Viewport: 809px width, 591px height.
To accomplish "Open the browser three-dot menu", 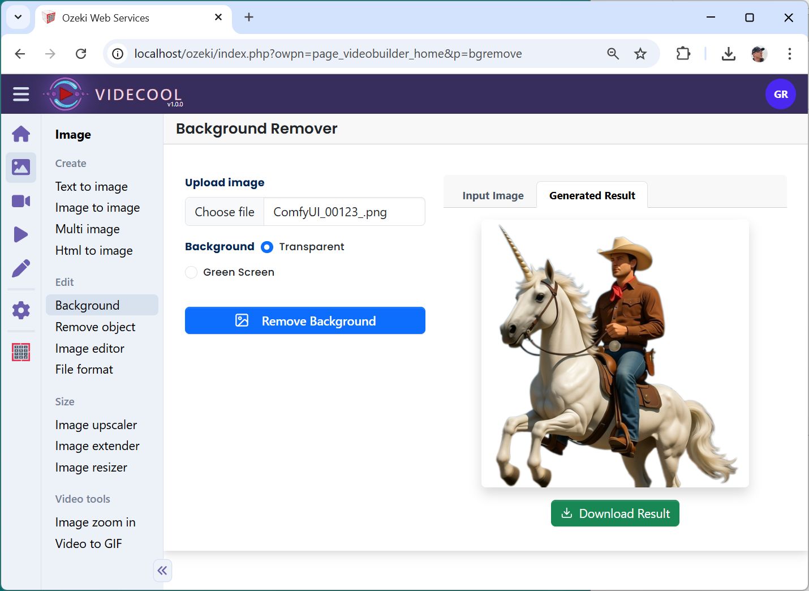I will point(789,54).
